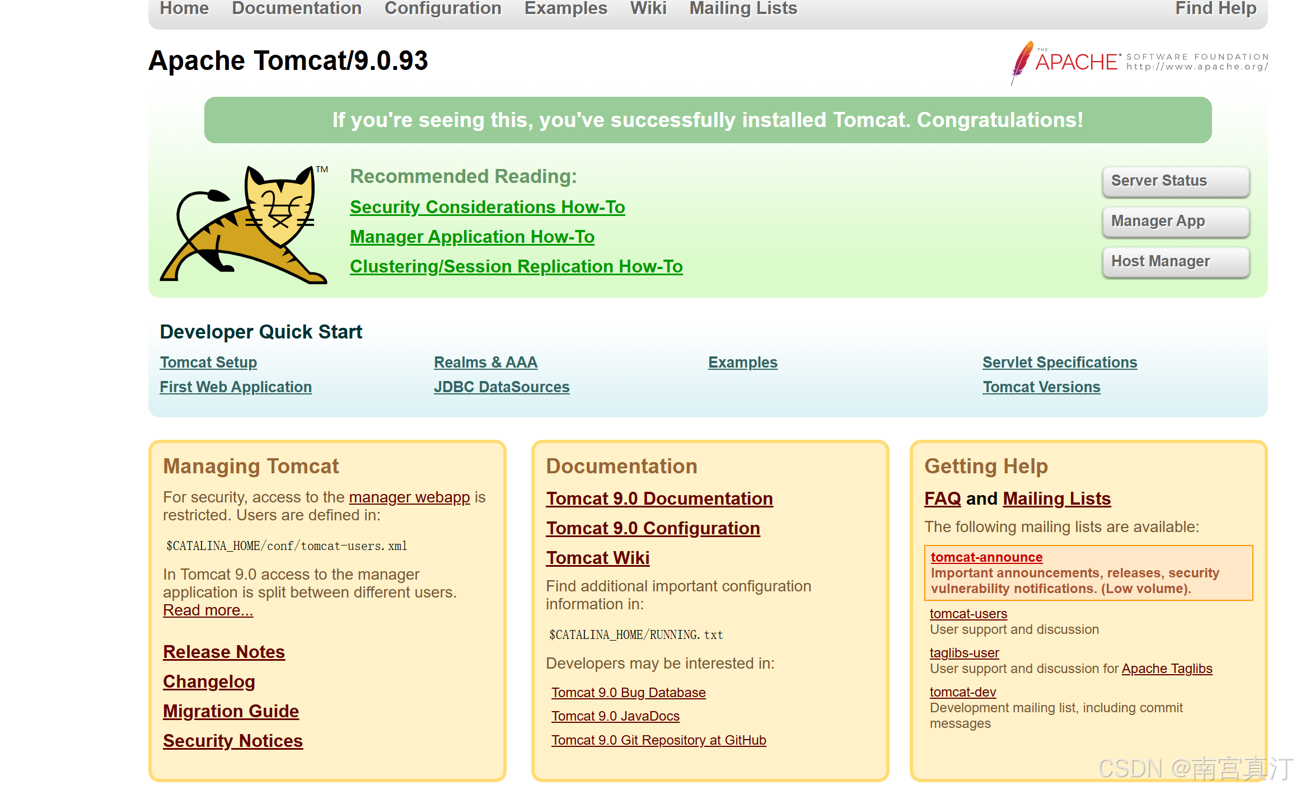The image size is (1296, 790).
Task: Open Documentation in the top navigation bar
Action: (297, 8)
